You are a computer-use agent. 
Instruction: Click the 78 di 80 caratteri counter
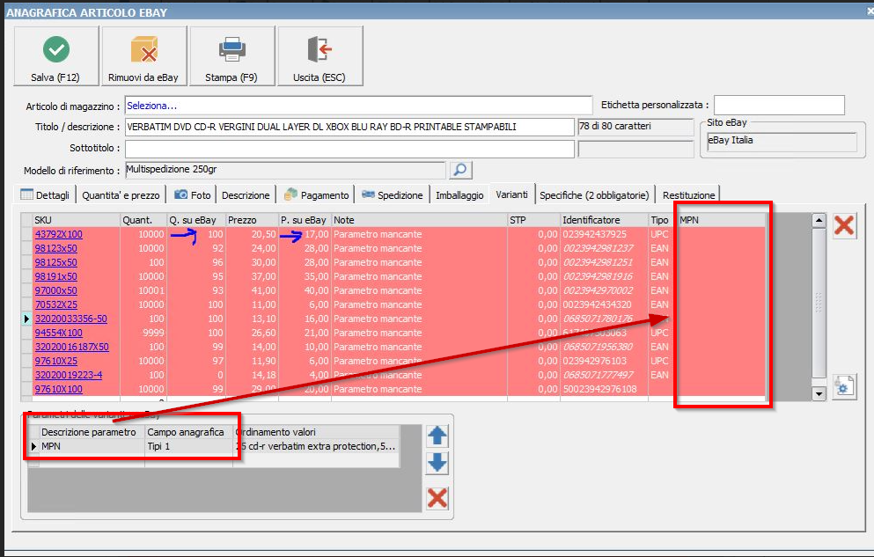coord(635,127)
